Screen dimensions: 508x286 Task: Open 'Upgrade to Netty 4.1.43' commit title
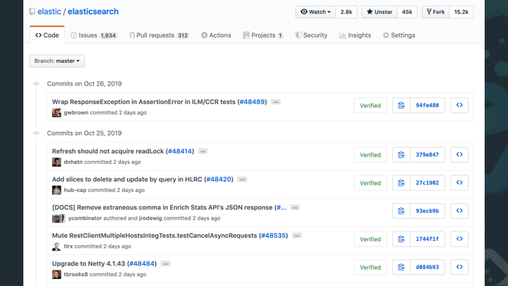pos(88,263)
